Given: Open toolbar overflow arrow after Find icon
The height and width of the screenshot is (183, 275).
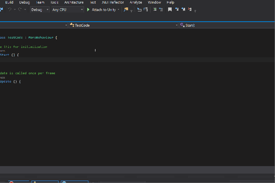Looking at the screenshot, I should pos(131,11).
